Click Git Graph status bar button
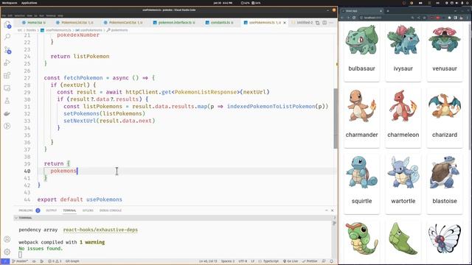 click(72, 261)
